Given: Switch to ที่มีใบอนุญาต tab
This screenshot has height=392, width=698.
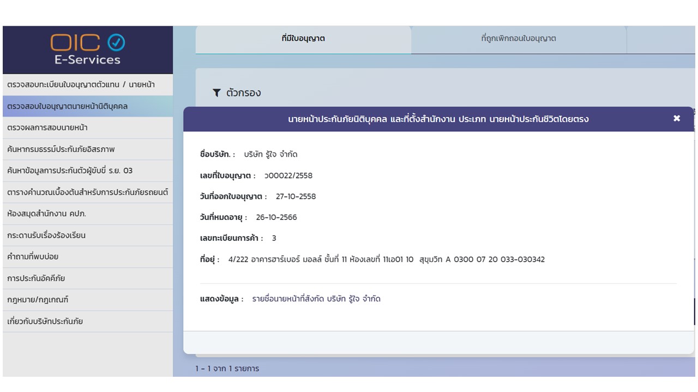Looking at the screenshot, I should 303,39.
